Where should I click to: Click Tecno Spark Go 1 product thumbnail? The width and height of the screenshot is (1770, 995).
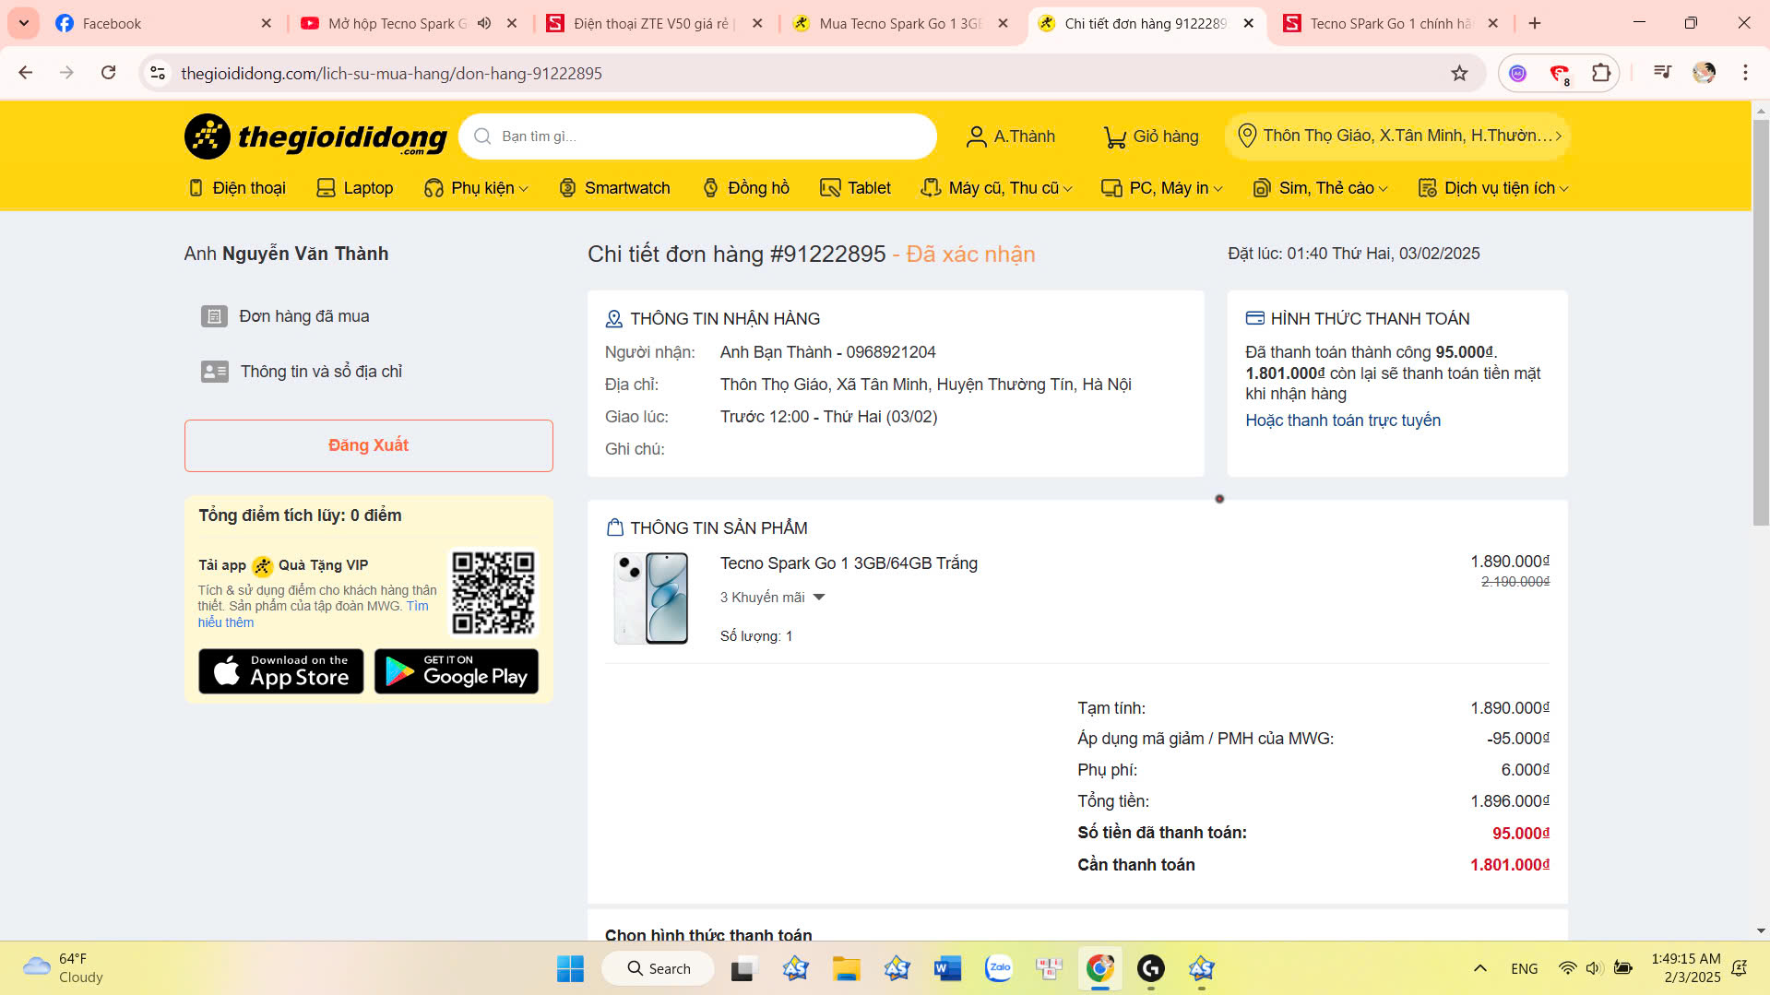[x=651, y=598]
